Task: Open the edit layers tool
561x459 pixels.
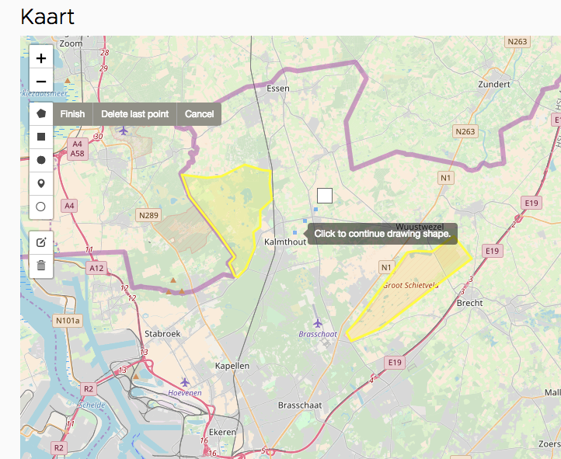Action: pos(41,242)
